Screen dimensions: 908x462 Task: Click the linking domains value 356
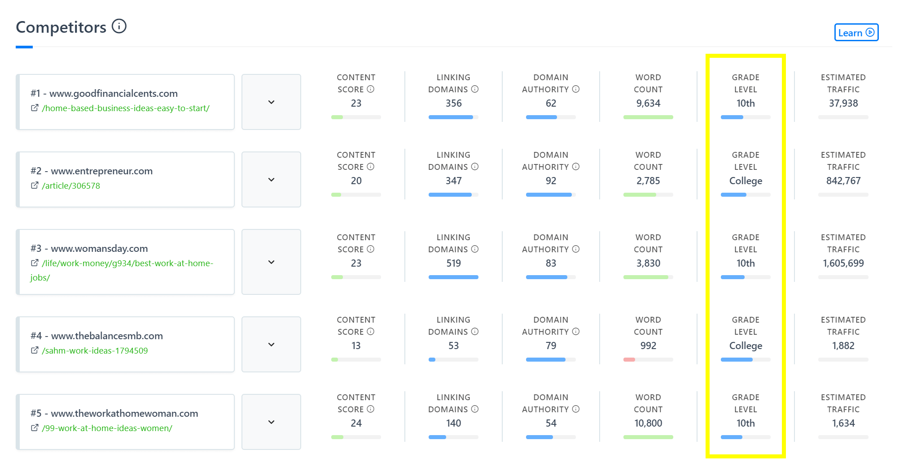[x=453, y=104]
